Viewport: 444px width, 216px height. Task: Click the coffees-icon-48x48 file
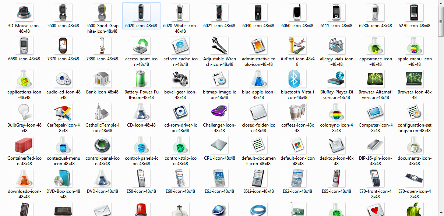(297, 112)
